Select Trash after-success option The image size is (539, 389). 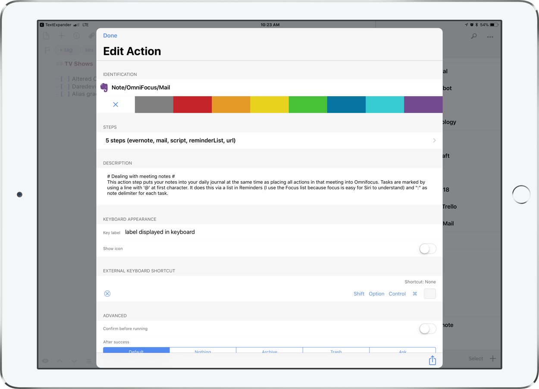(336, 350)
